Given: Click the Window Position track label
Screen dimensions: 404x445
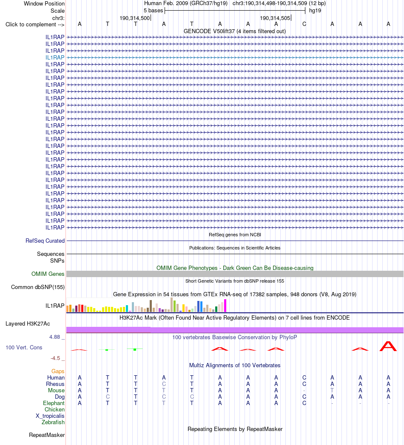Looking at the screenshot, I should 44,4.
